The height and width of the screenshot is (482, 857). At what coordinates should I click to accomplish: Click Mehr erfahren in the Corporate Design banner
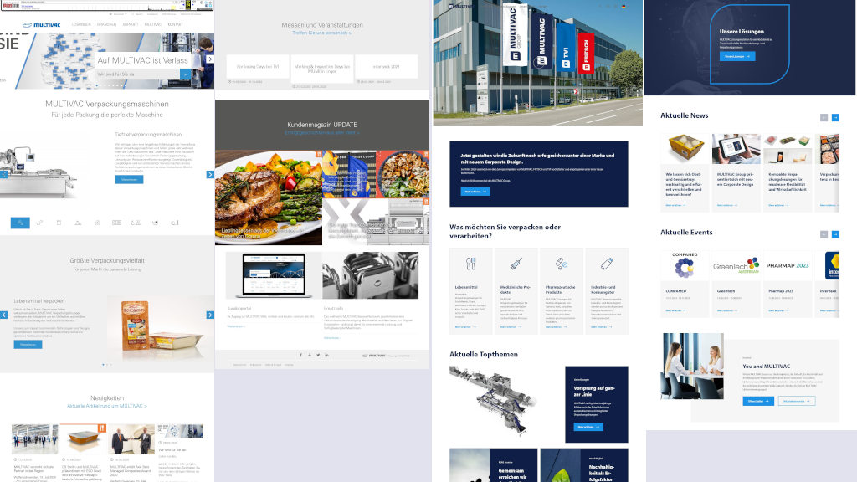[475, 192]
